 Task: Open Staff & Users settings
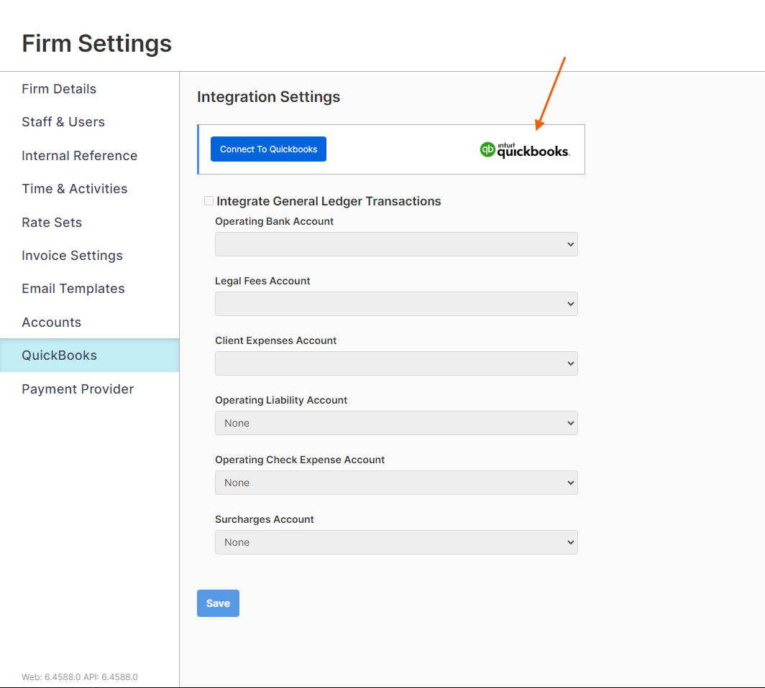point(63,122)
